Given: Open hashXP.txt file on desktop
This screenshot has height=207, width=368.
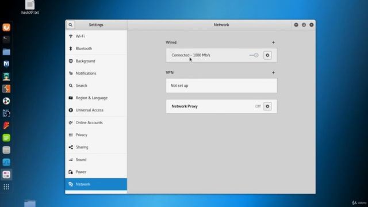Looking at the screenshot, I should pyautogui.click(x=30, y=7).
